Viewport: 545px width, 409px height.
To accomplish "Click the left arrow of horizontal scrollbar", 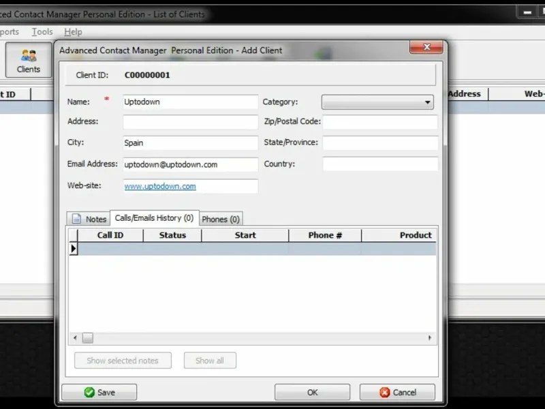I will coord(76,337).
